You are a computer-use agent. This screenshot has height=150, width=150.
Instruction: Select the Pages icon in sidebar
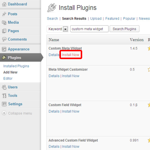click(x=4, y=31)
